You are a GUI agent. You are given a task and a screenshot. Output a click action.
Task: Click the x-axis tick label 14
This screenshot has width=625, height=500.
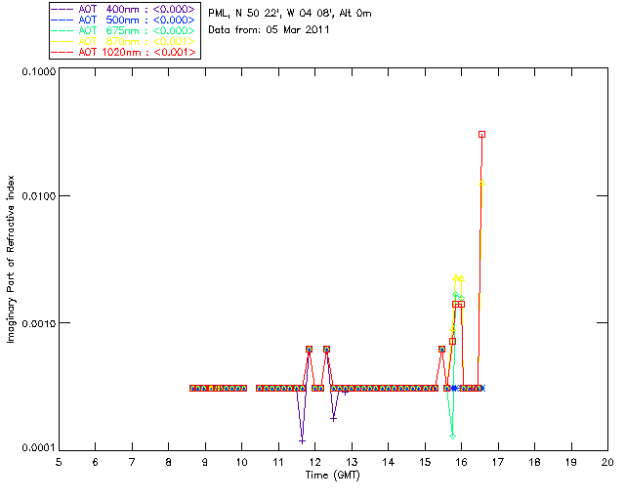pos(389,462)
